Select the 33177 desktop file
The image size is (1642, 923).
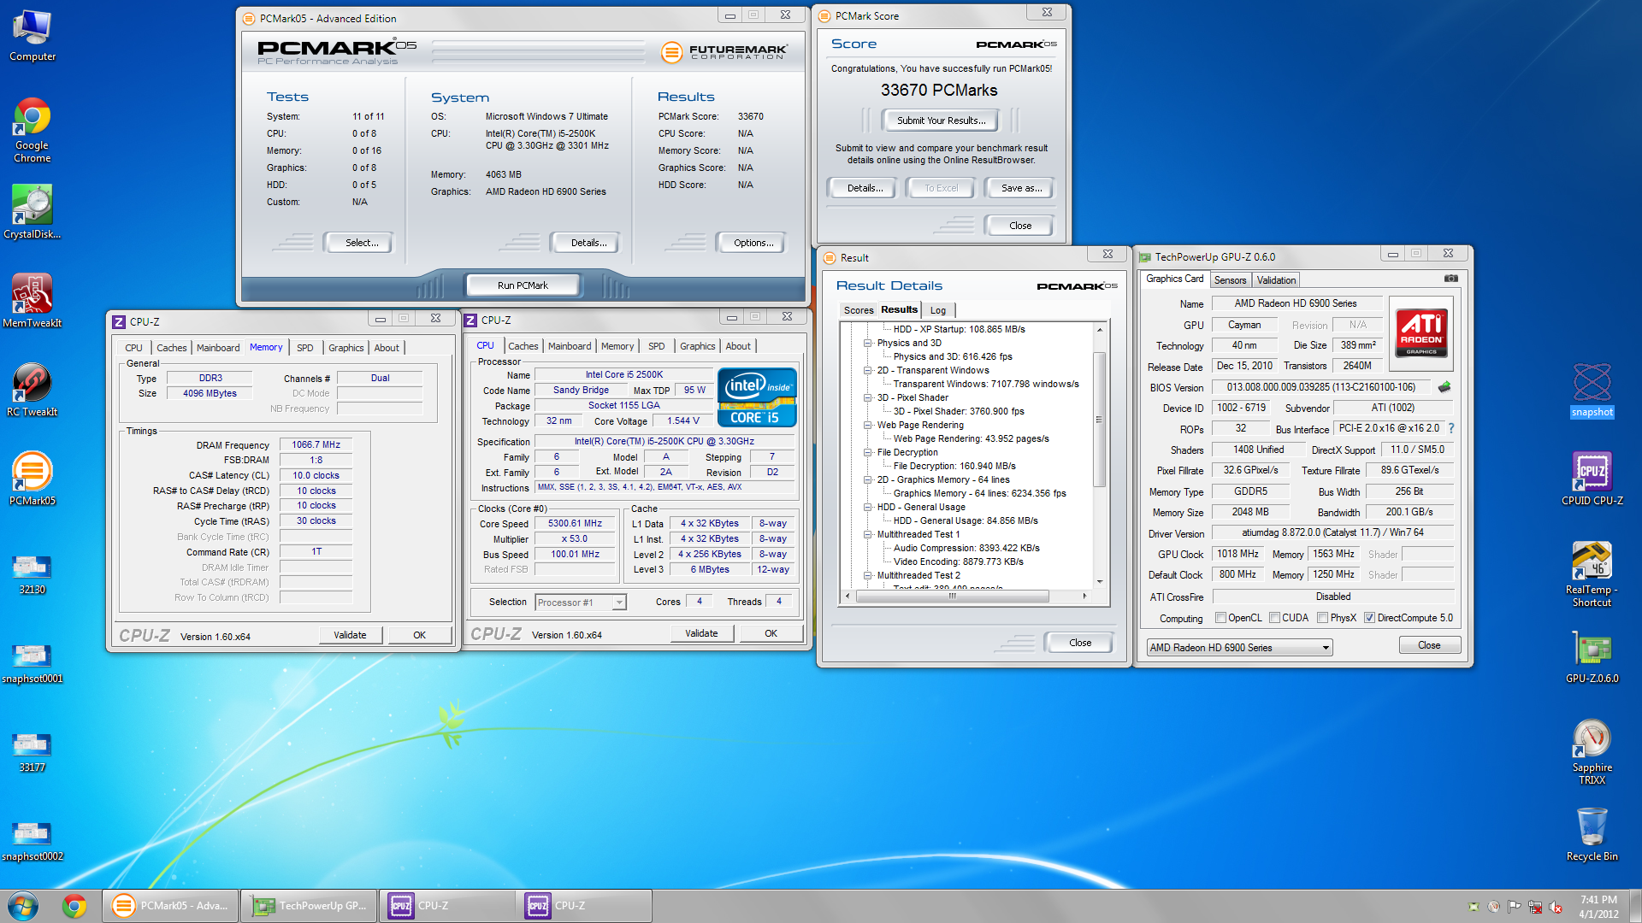point(32,752)
